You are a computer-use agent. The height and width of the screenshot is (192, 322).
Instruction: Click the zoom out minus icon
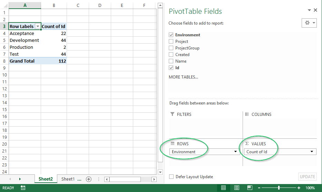click(259, 188)
